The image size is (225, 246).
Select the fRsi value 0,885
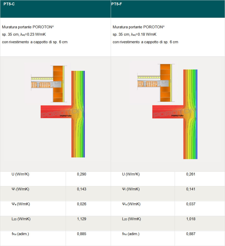pos(82,234)
